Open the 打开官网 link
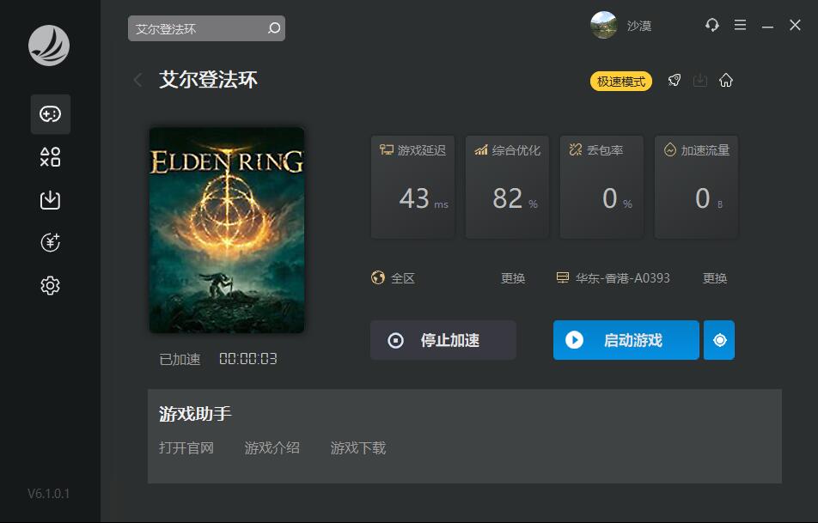 [x=186, y=448]
